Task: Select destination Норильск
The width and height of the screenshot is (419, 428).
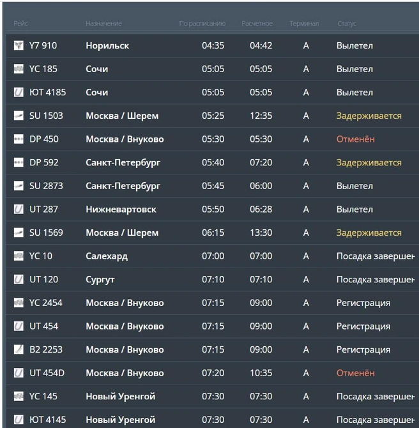Action: [x=107, y=45]
